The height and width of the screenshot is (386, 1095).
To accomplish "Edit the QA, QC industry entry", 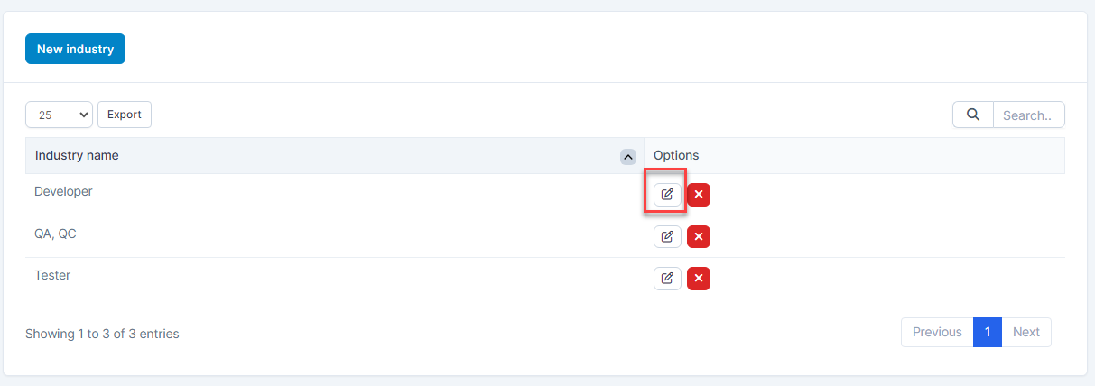I will (x=667, y=236).
